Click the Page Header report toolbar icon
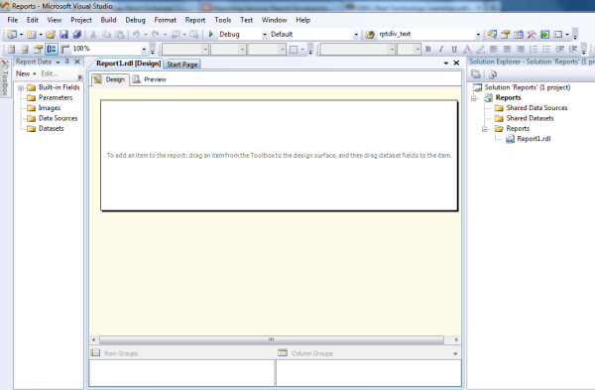The width and height of the screenshot is (595, 390). coord(11,49)
